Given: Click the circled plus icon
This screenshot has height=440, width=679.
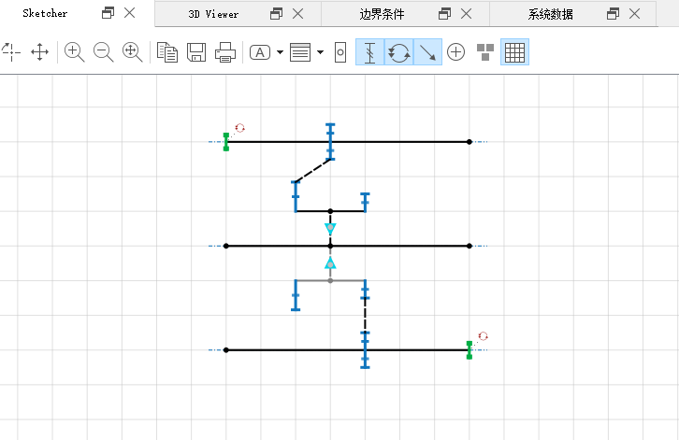Looking at the screenshot, I should tap(455, 52).
